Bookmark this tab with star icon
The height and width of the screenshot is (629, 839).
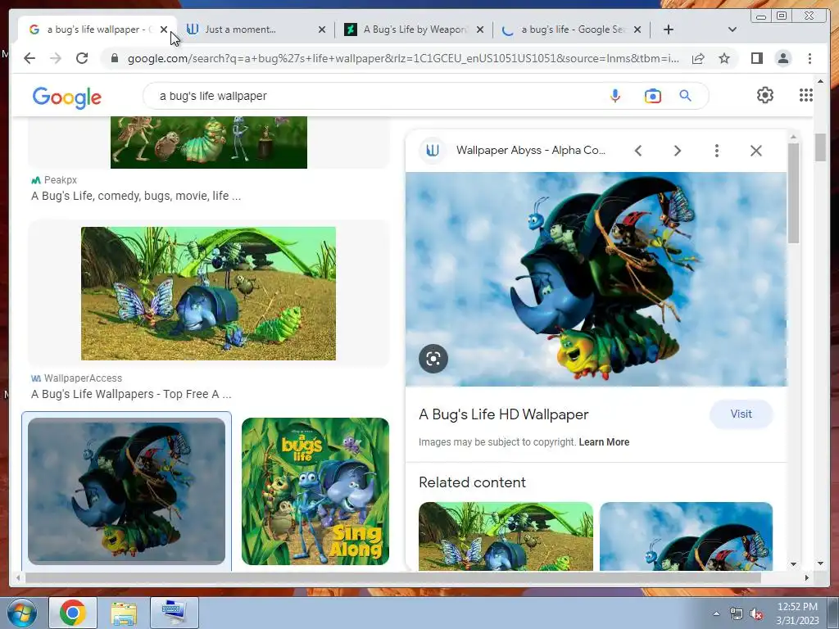[x=724, y=58]
